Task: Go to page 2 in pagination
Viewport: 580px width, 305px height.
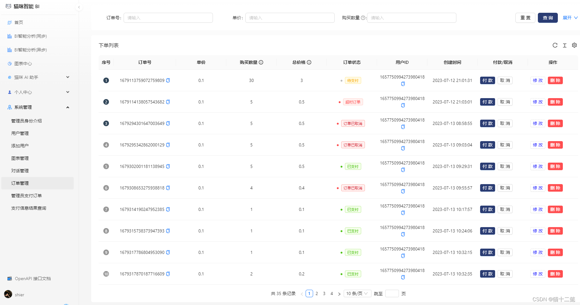Action: click(317, 293)
